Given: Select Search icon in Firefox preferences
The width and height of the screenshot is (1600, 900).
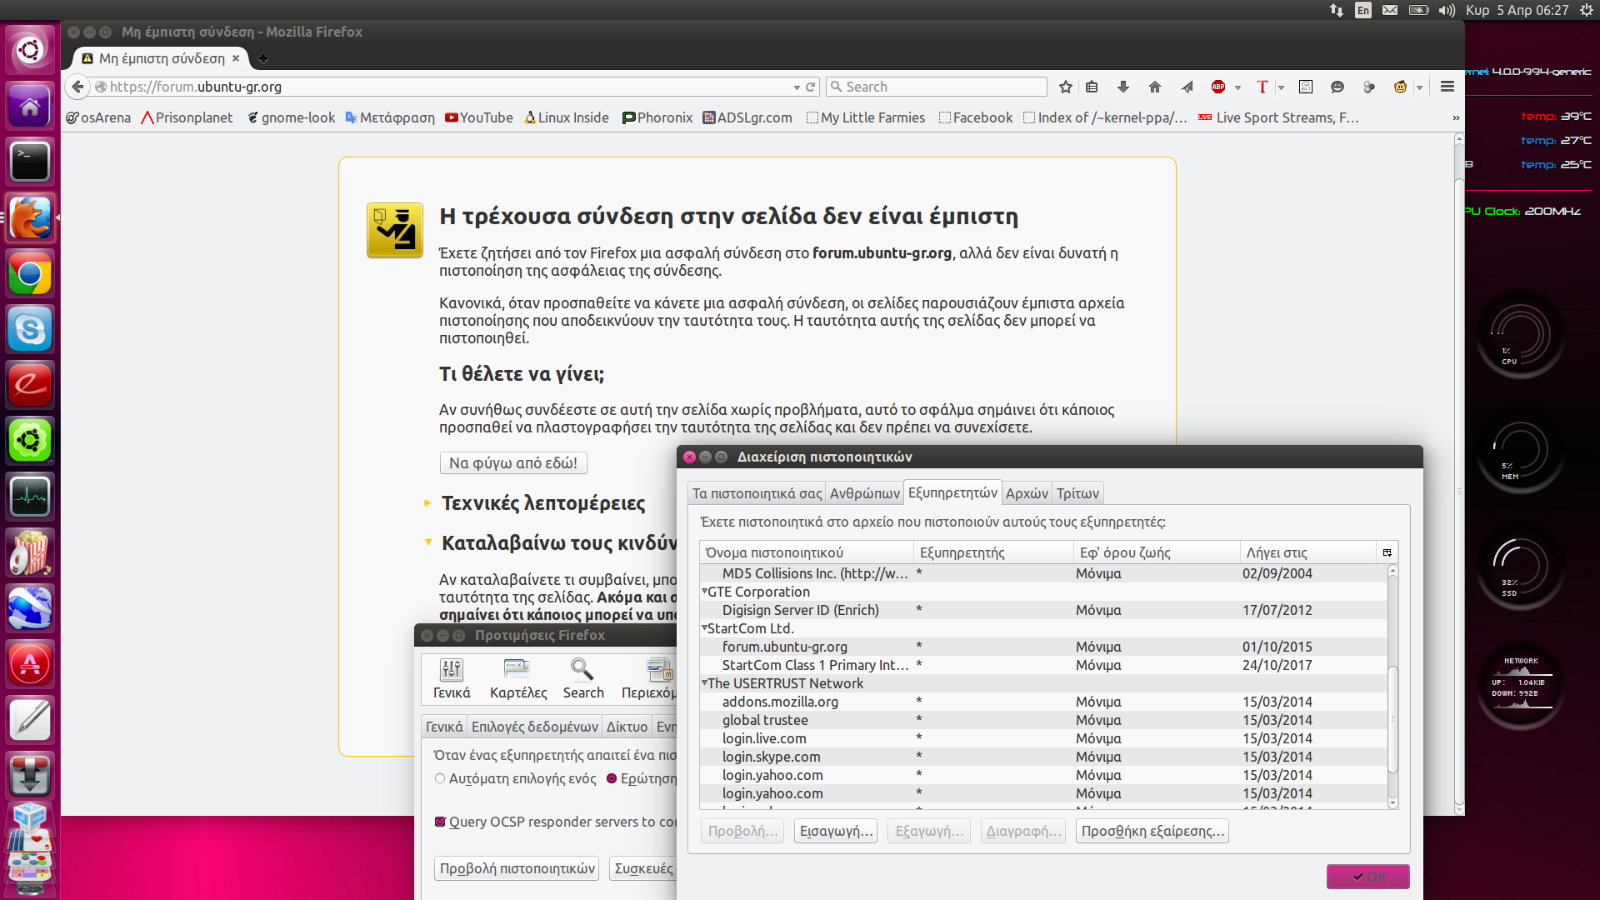Looking at the screenshot, I should click(x=583, y=678).
